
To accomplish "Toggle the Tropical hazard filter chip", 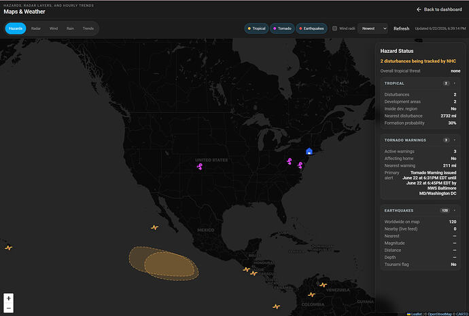I will (x=256, y=28).
